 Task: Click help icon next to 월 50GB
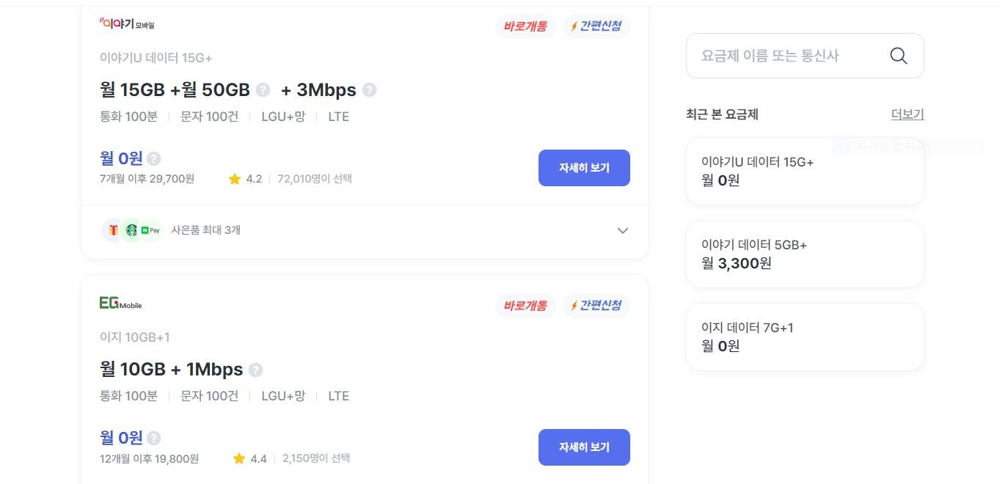click(263, 90)
